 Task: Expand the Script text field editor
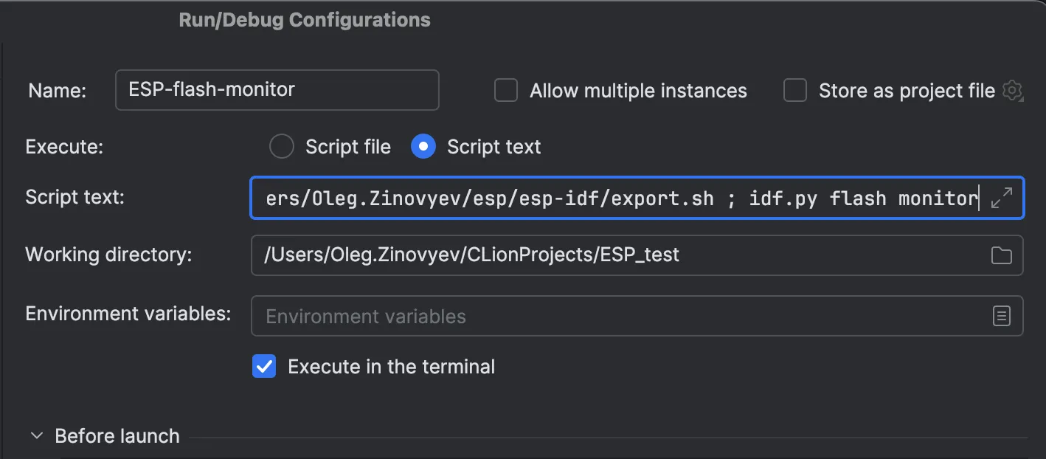pyautogui.click(x=1001, y=198)
